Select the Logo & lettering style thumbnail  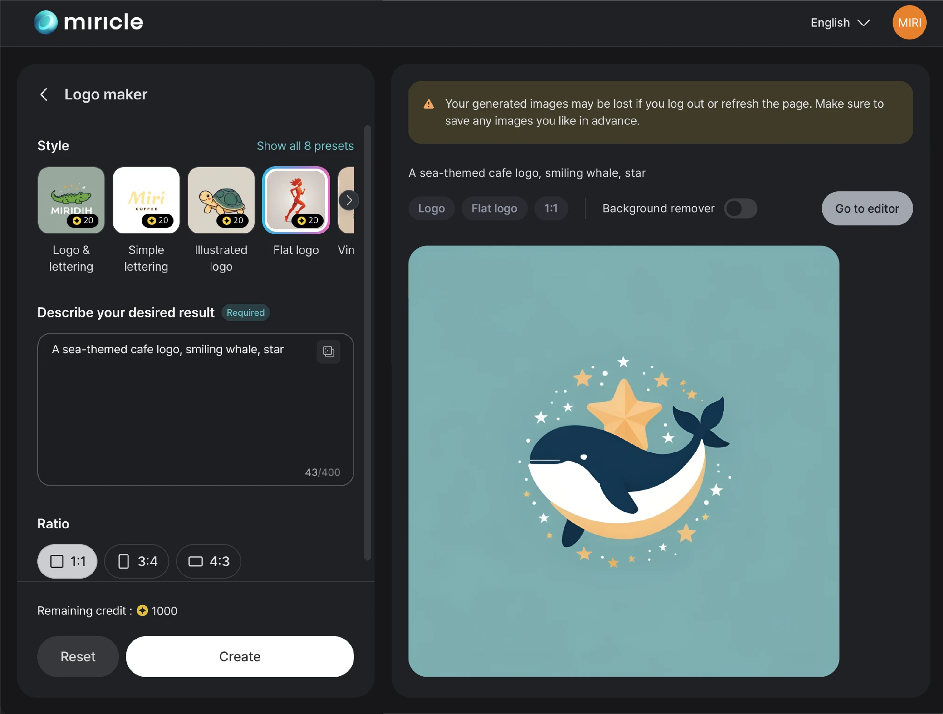(71, 200)
